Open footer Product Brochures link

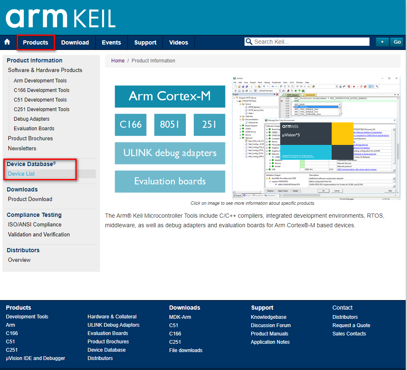[108, 342]
